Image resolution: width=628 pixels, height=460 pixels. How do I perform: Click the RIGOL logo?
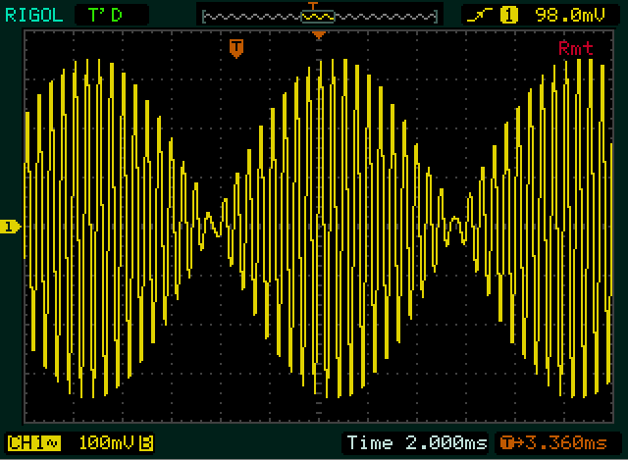[x=35, y=15]
